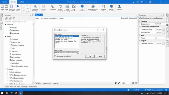Click the designer magnifier search icon
Screen dimensions: 169x95
(119, 83)
